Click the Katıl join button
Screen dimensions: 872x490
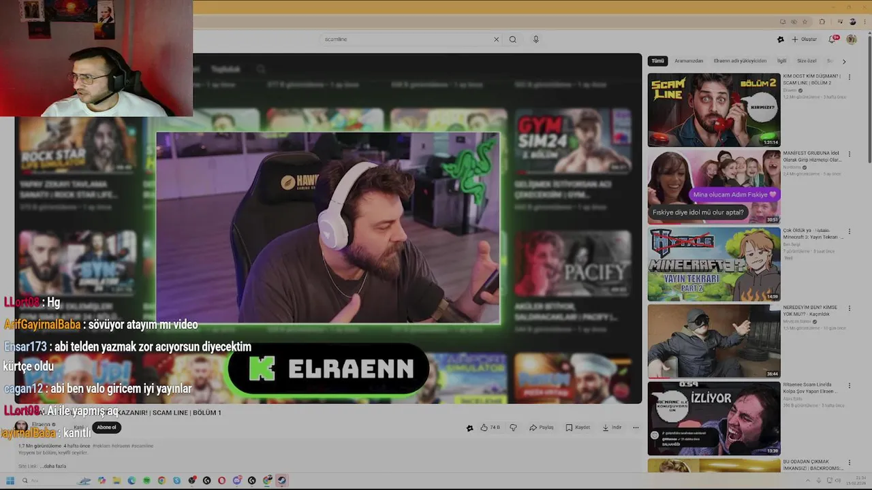coord(78,427)
